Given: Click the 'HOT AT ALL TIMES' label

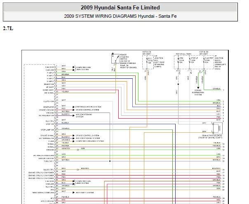Looking at the screenshot, I should click(x=183, y=54).
